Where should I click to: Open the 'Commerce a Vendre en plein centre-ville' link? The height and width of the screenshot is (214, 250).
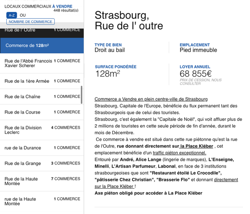[151, 99]
